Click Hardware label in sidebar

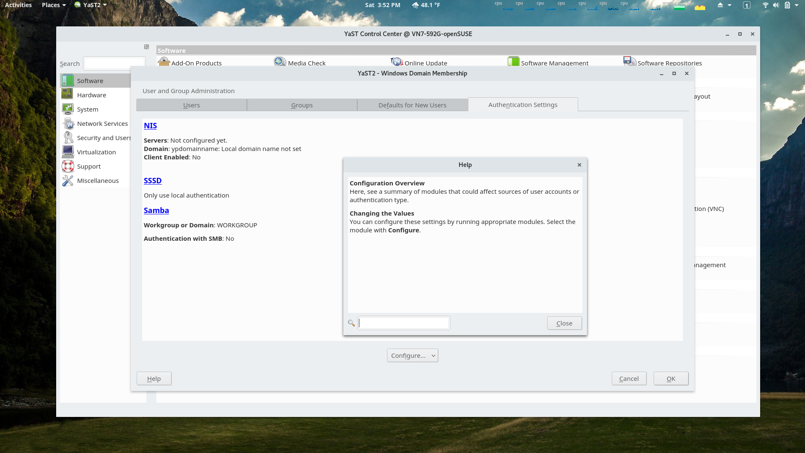[91, 95]
